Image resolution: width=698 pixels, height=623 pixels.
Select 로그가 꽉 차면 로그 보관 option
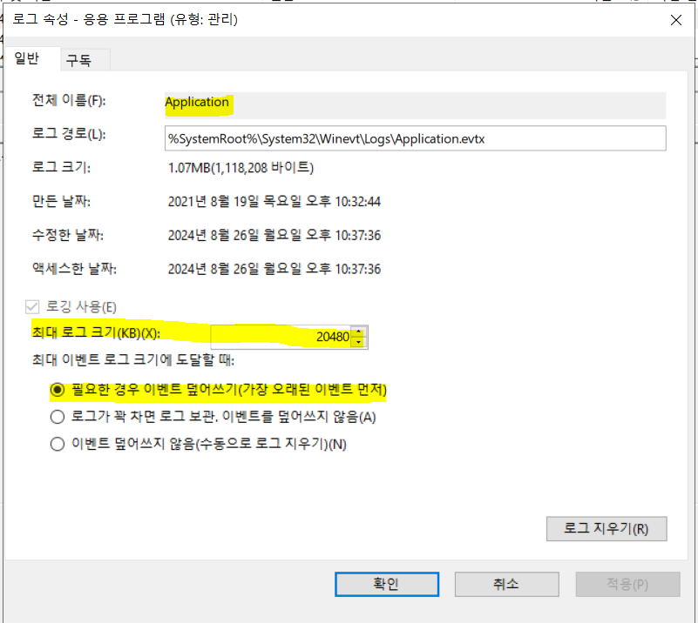[57, 417]
